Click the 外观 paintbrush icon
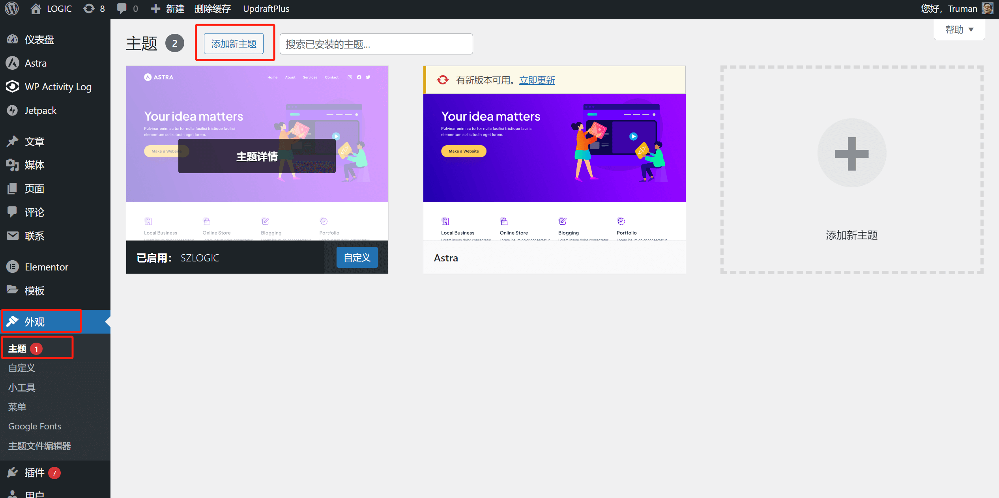The width and height of the screenshot is (999, 498). (x=13, y=321)
